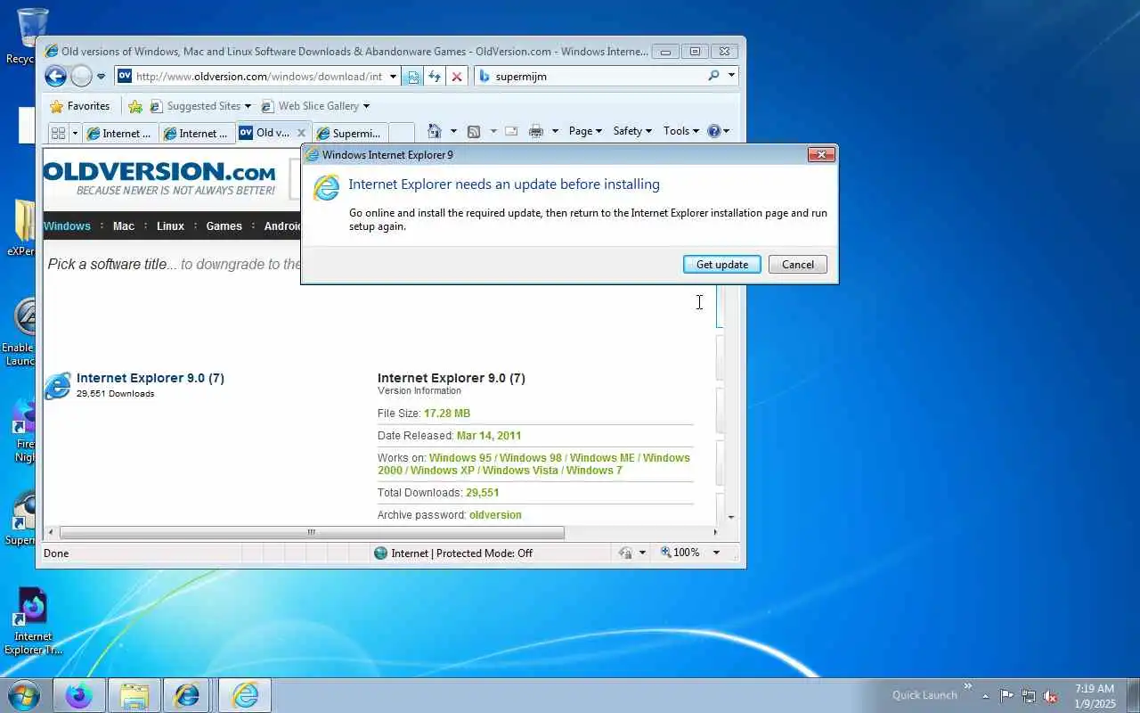The image size is (1140, 713).
Task: Open the Tools menu
Action: coord(681,131)
